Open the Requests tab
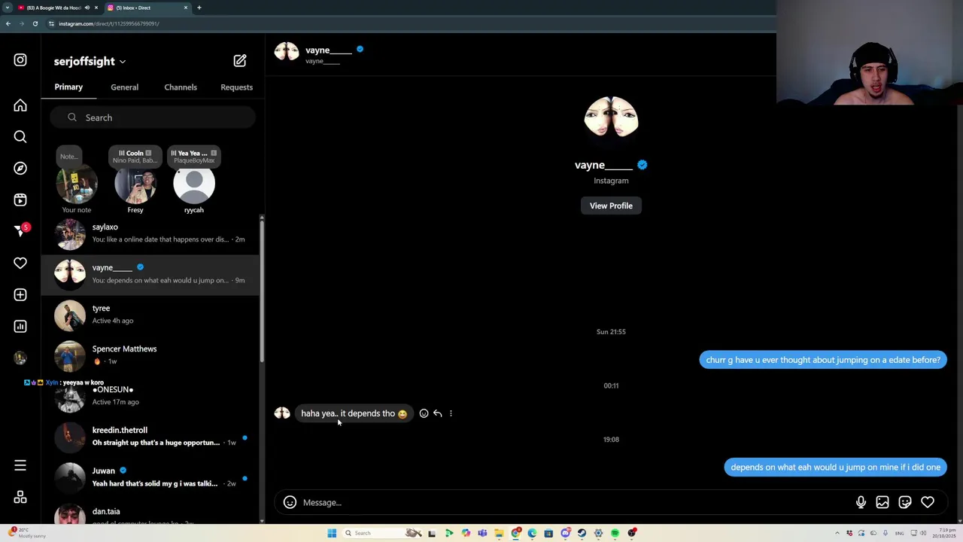The image size is (963, 542). coord(236,87)
